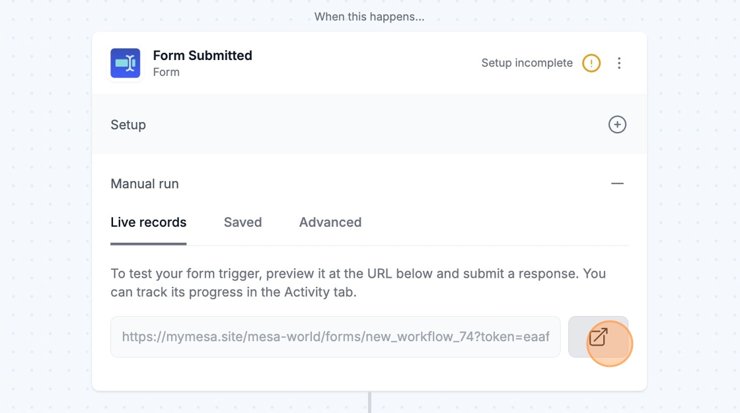This screenshot has height=413, width=740.
Task: Click the Form subtitle under trigger name
Action: point(166,73)
